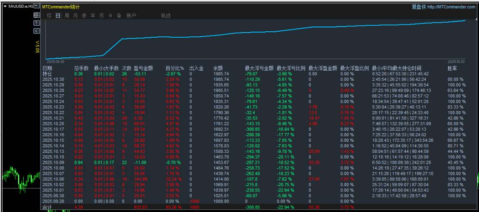Open the 备 notes tab
Image resolution: width=479 pixels, height=212 pixels.
pos(119,16)
